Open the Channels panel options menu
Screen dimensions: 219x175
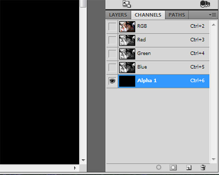coord(212,15)
